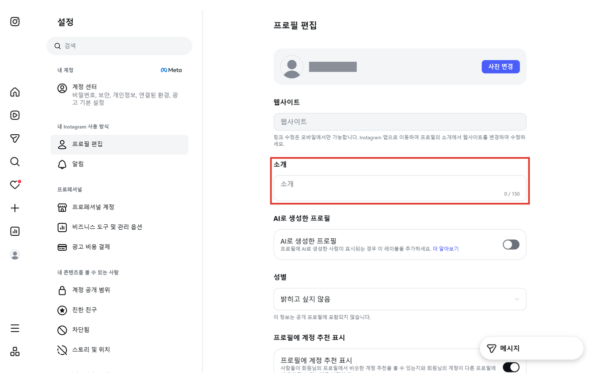This screenshot has width=597, height=373.
Task: Open hamburger More menu icon
Action: tap(15, 328)
